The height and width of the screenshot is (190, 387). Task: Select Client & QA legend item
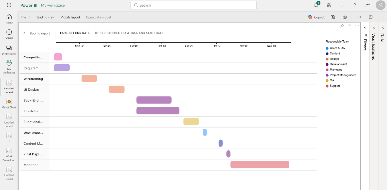(x=335, y=48)
